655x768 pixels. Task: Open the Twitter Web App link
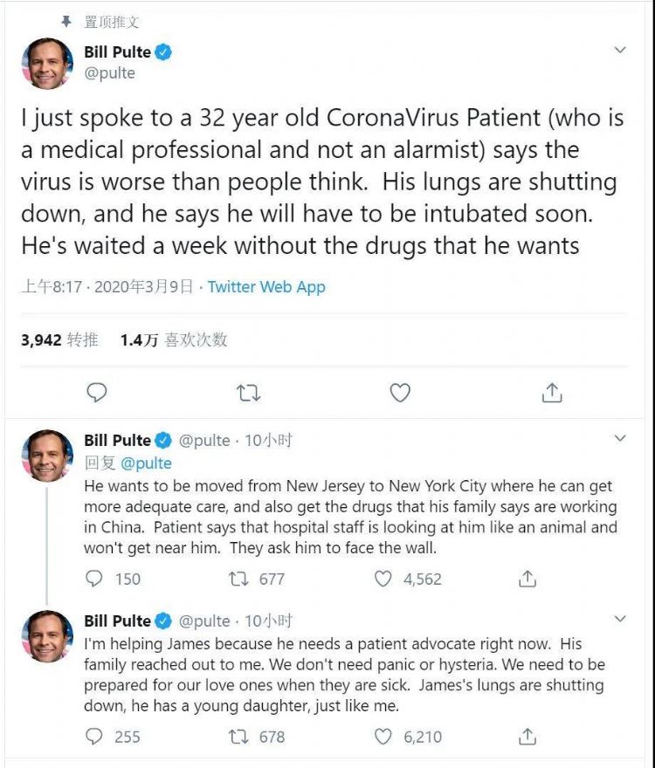point(266,287)
